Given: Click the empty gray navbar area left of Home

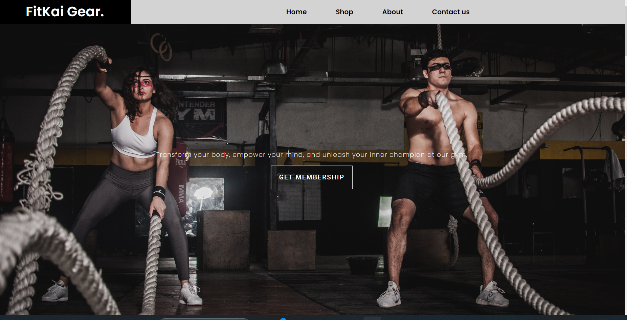Looking at the screenshot, I should coord(203,12).
